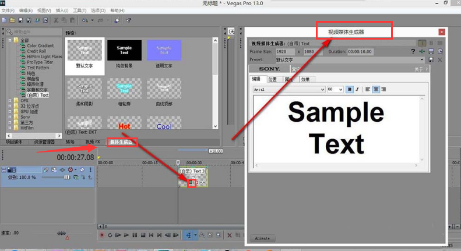
Task: Click the Play button
Action: click(x=126, y=235)
